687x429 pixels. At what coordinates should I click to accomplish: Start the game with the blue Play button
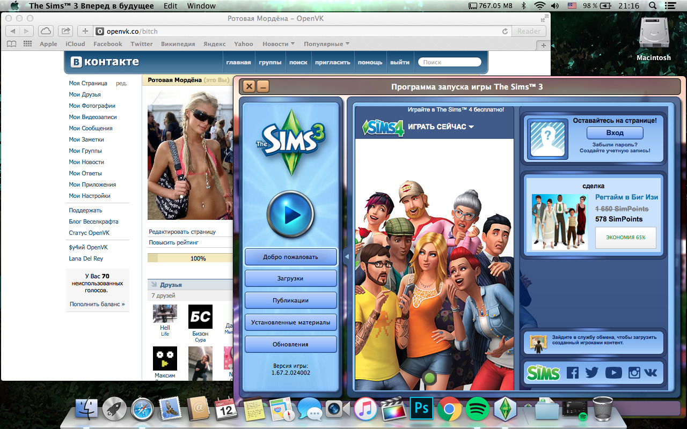point(290,214)
